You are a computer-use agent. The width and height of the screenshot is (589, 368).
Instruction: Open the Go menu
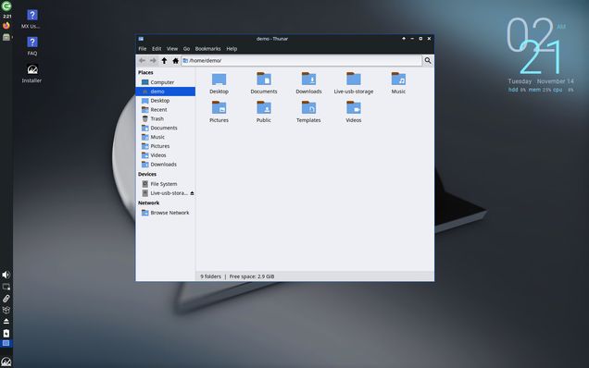186,49
